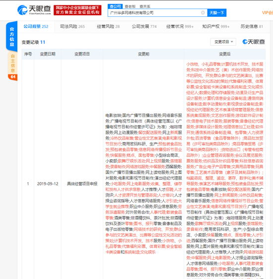The image size is (273, 279).
Task: Open the 历史信息 81 tab
Action: (x=252, y=26)
